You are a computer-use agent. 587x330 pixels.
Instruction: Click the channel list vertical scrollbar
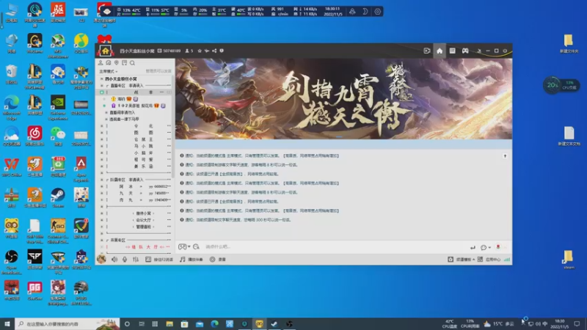click(172, 127)
